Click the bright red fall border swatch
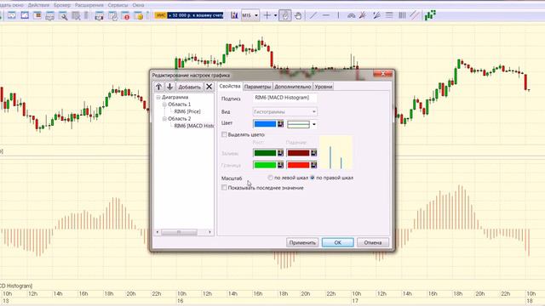Viewport: 545px width, 306px height. (298, 165)
